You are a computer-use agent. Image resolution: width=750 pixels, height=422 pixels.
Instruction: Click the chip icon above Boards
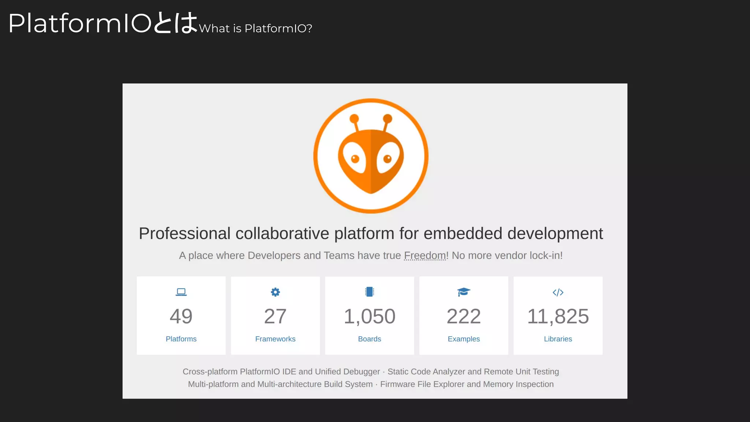[370, 292]
